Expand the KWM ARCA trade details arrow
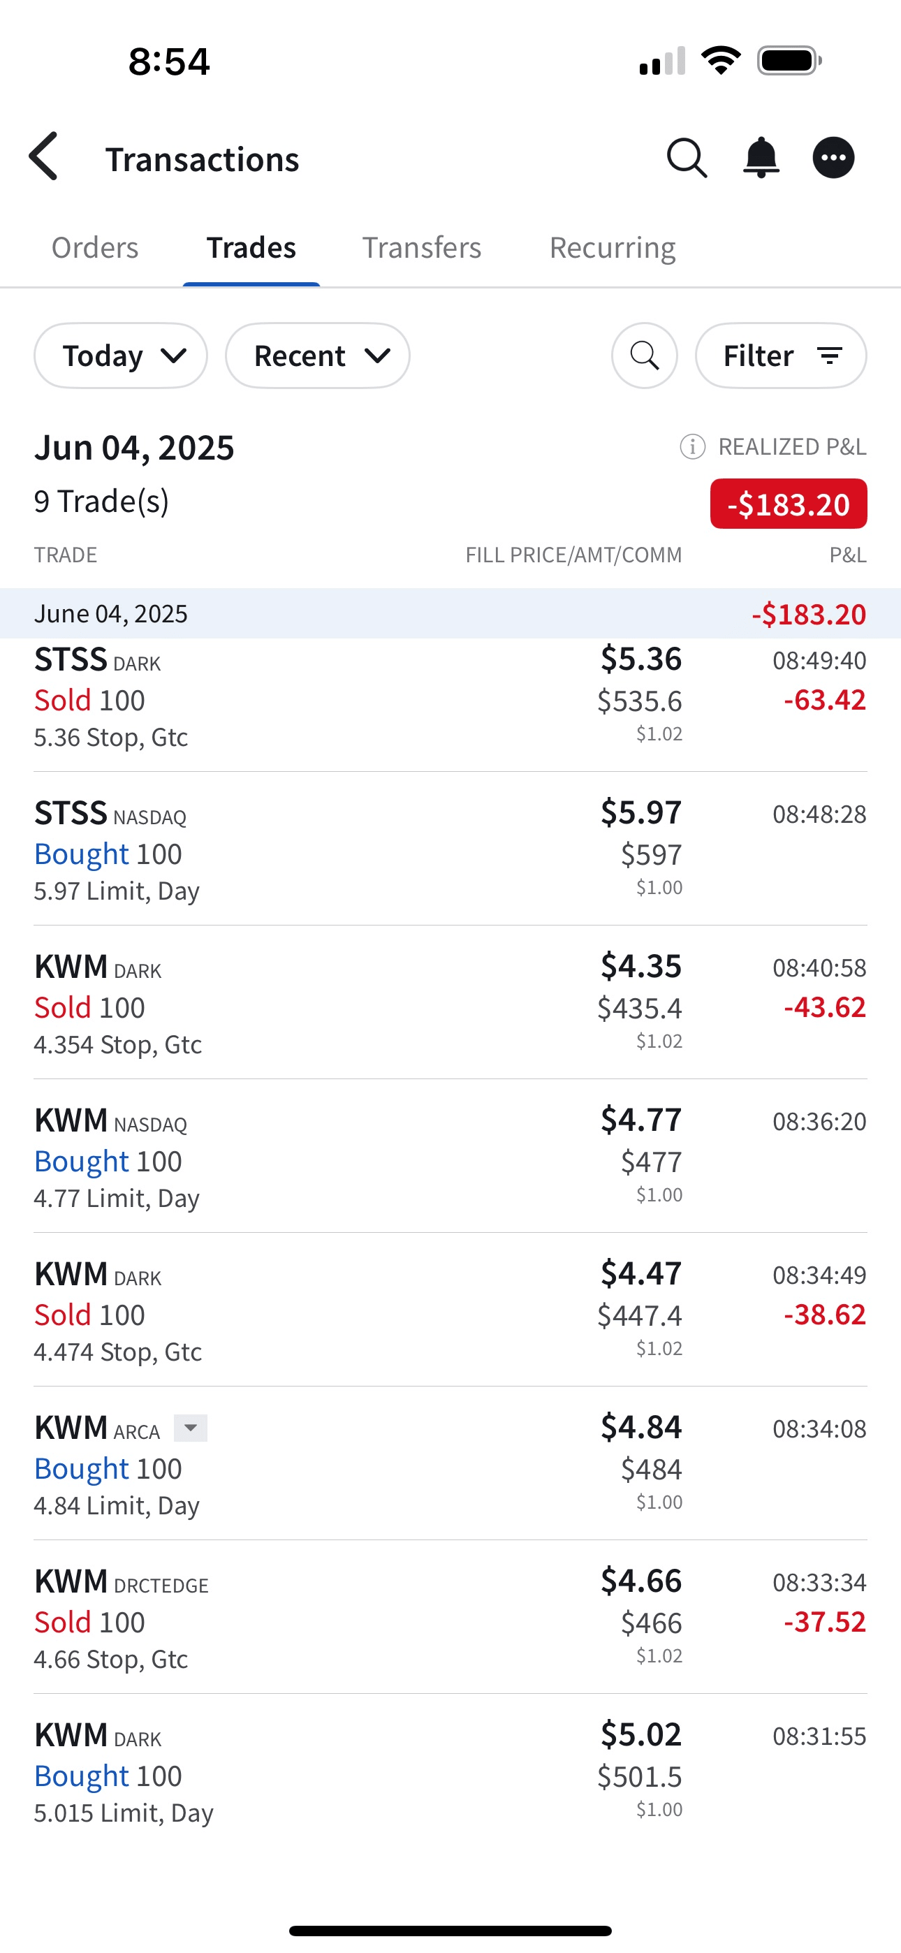 click(191, 1428)
